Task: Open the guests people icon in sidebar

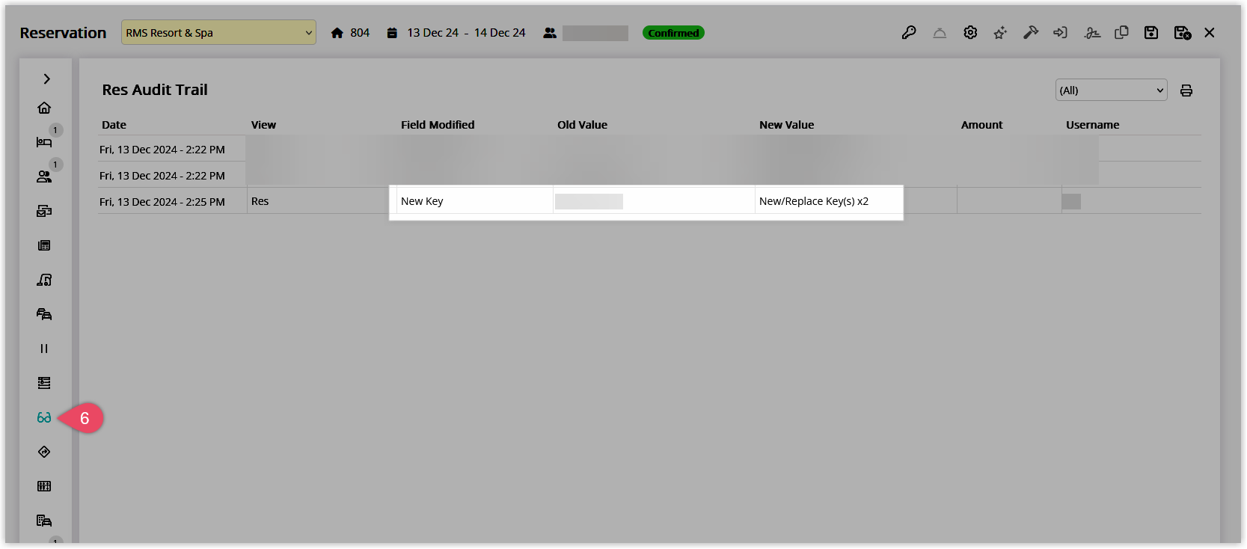Action: tap(44, 177)
